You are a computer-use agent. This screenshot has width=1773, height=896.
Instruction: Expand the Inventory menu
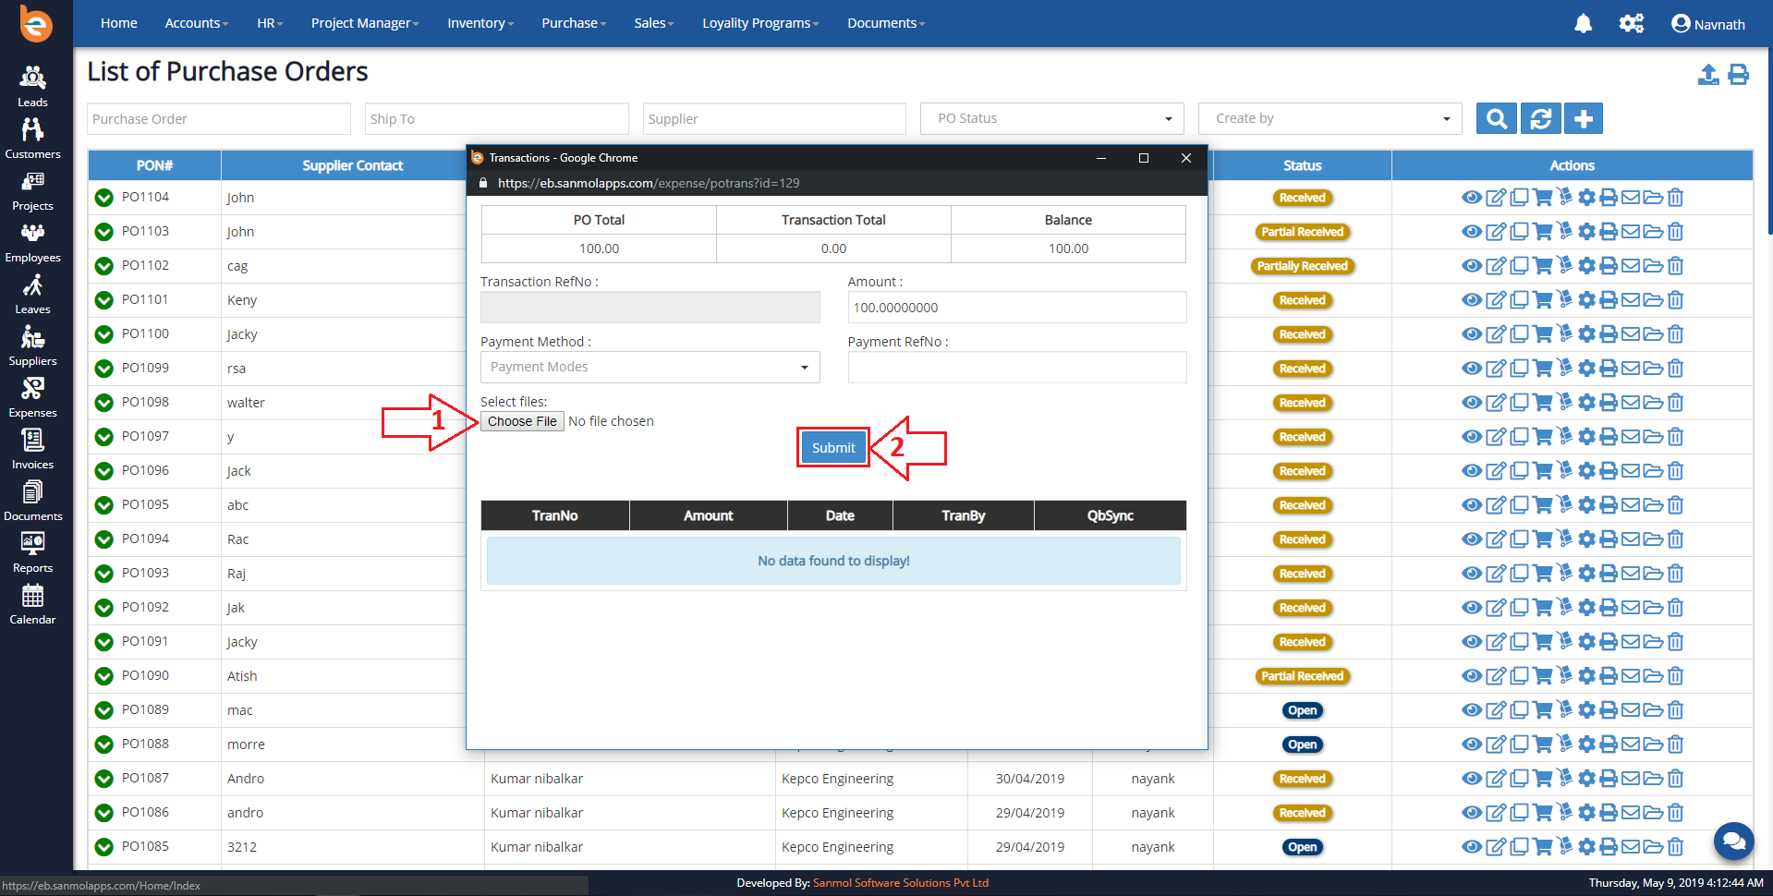[x=480, y=23]
